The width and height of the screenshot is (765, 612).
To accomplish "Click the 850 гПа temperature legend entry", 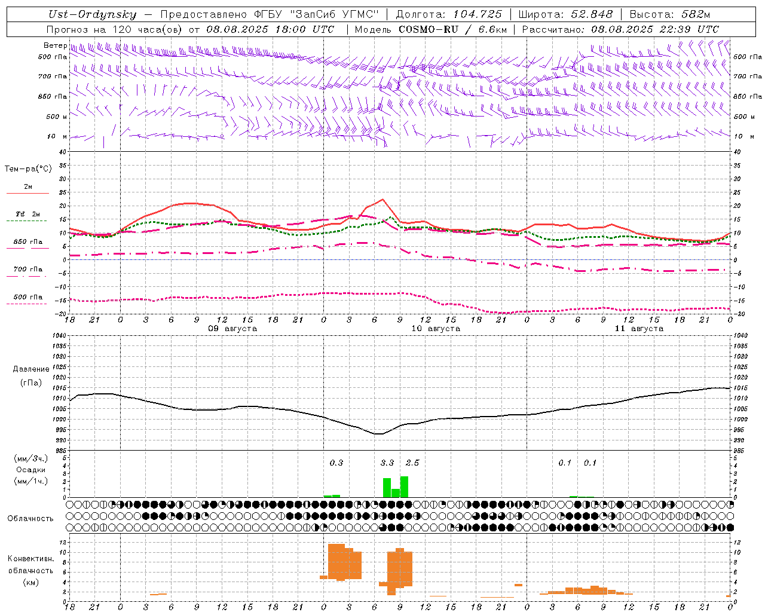I will (28, 242).
